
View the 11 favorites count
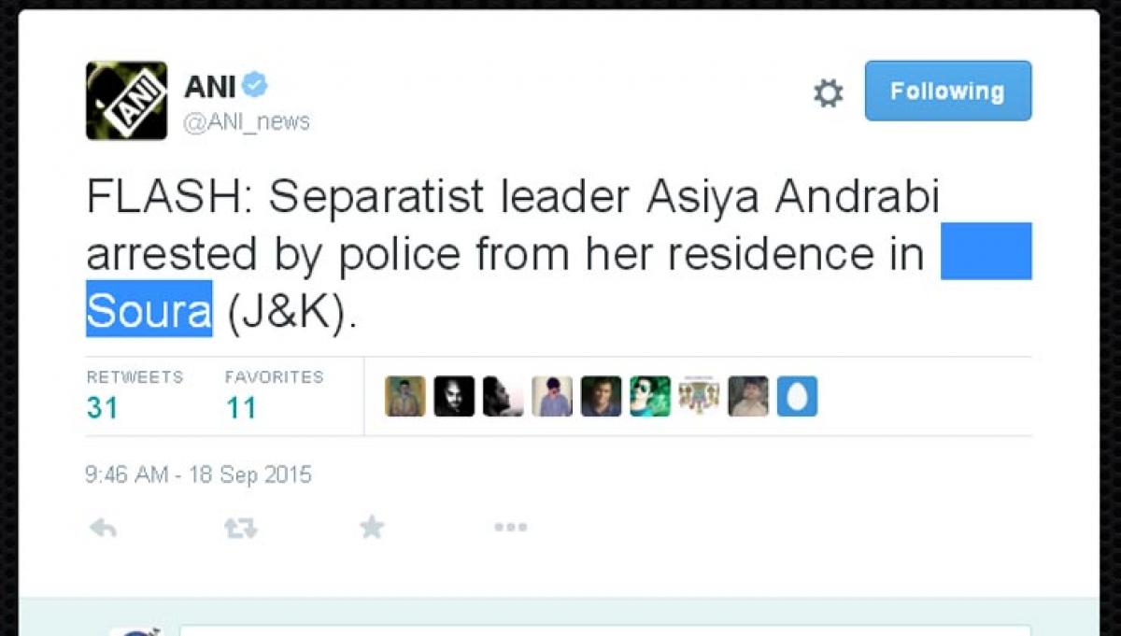point(241,408)
